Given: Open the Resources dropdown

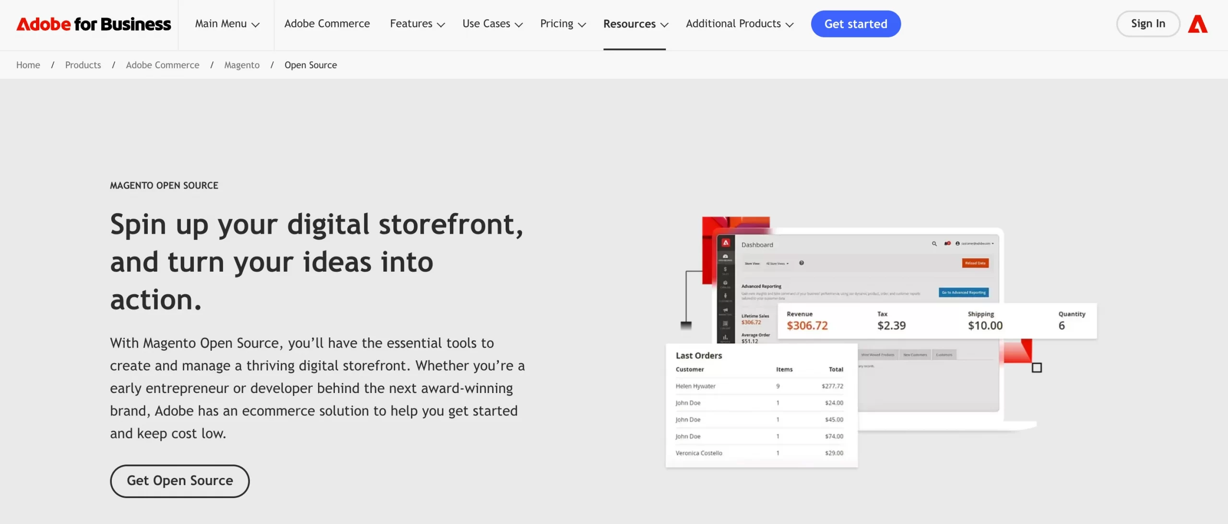Looking at the screenshot, I should pos(636,24).
